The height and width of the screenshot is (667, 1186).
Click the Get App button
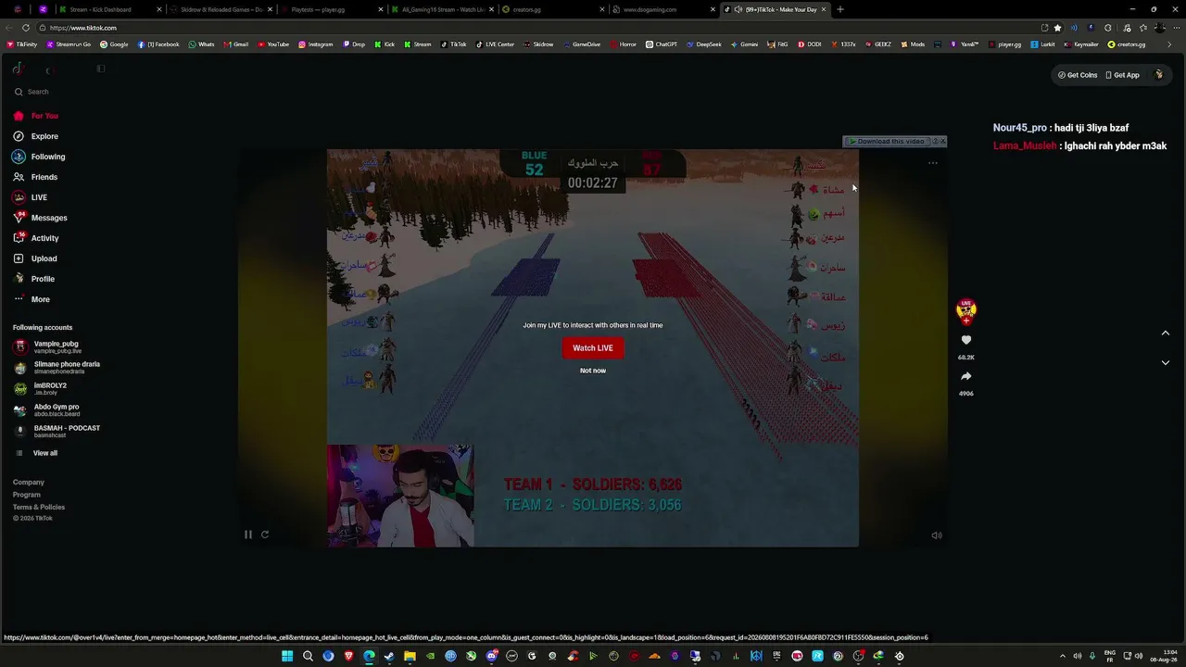[x=1123, y=75]
